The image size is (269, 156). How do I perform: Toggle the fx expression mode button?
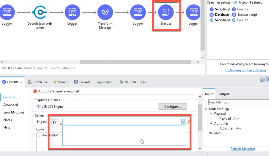pyautogui.click(x=54, y=122)
